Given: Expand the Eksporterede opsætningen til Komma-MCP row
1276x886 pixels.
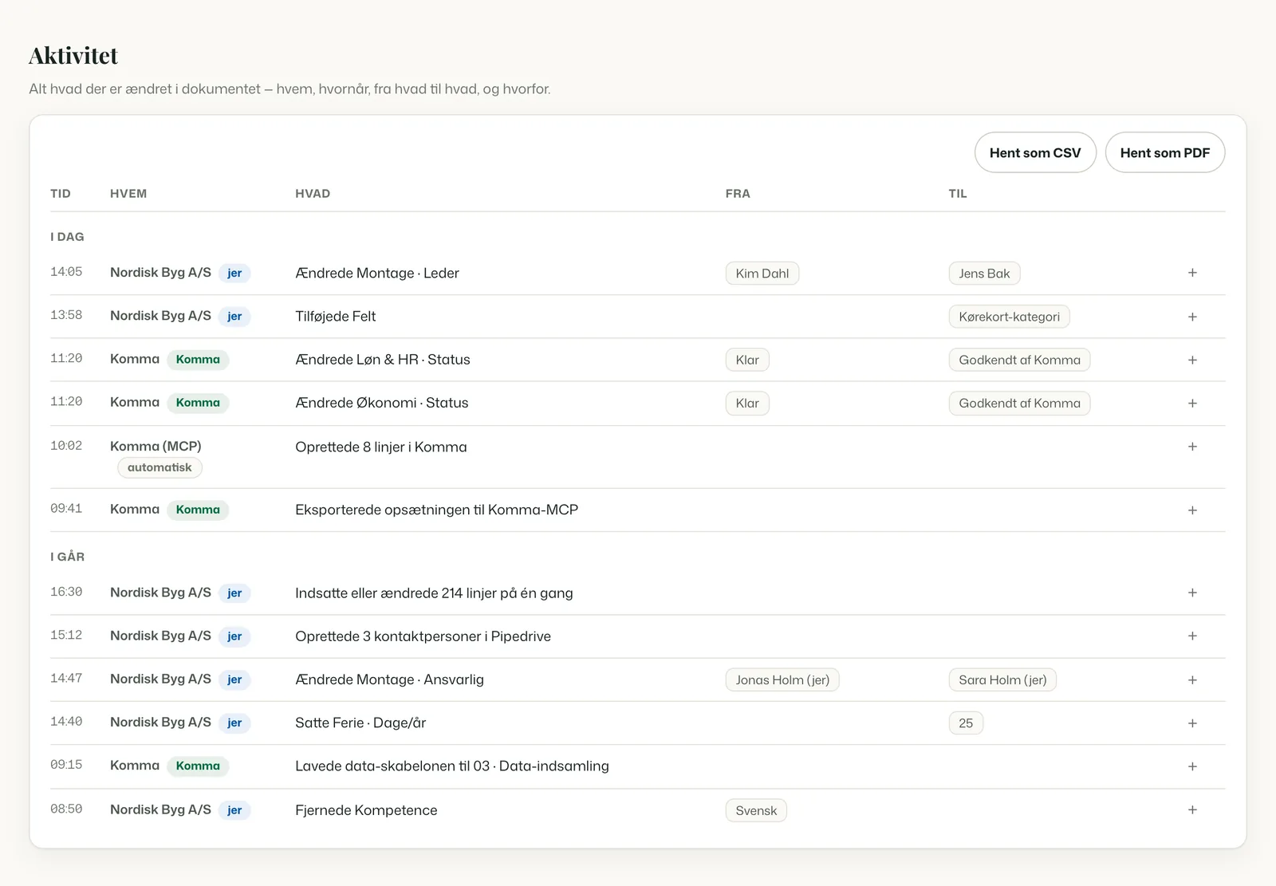Looking at the screenshot, I should tap(1192, 510).
